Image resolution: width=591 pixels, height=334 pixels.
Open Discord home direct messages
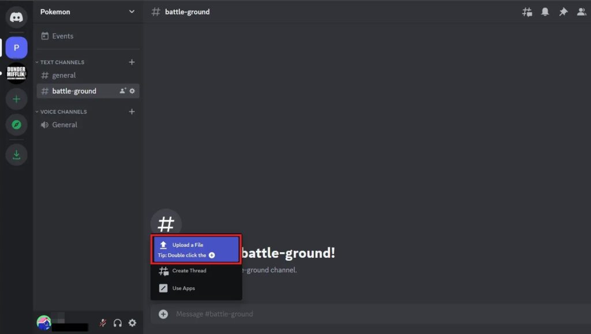pos(16,17)
